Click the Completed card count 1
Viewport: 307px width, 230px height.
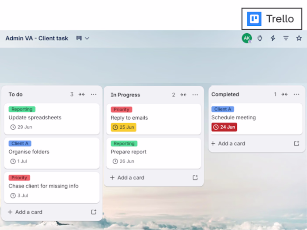tap(275, 95)
